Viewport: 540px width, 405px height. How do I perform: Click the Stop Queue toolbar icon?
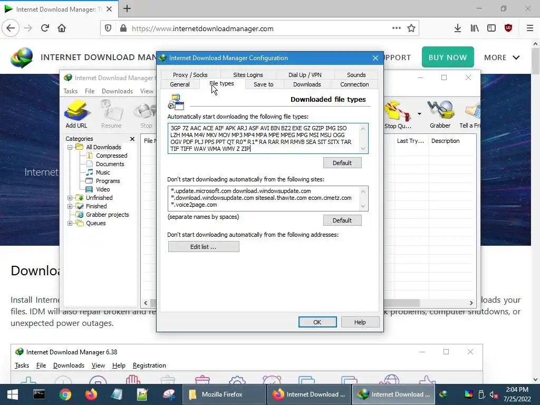399,114
